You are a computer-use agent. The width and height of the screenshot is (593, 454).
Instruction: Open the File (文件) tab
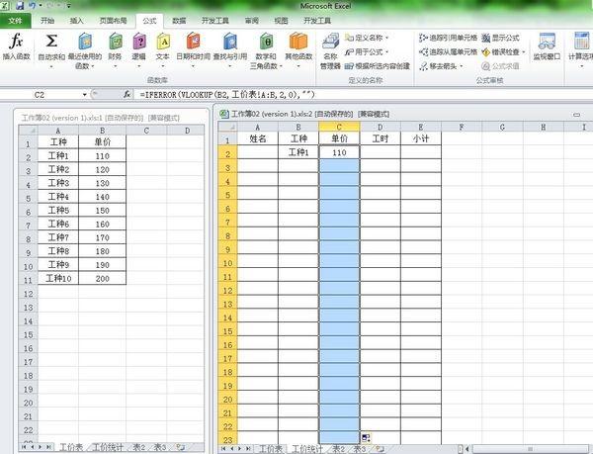(x=16, y=20)
